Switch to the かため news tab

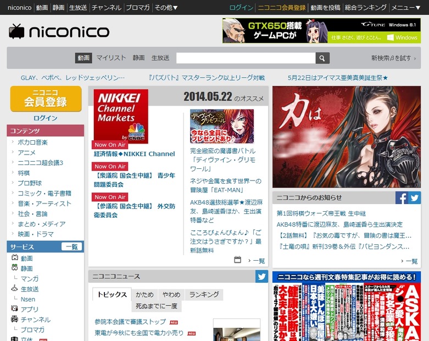[144, 295]
